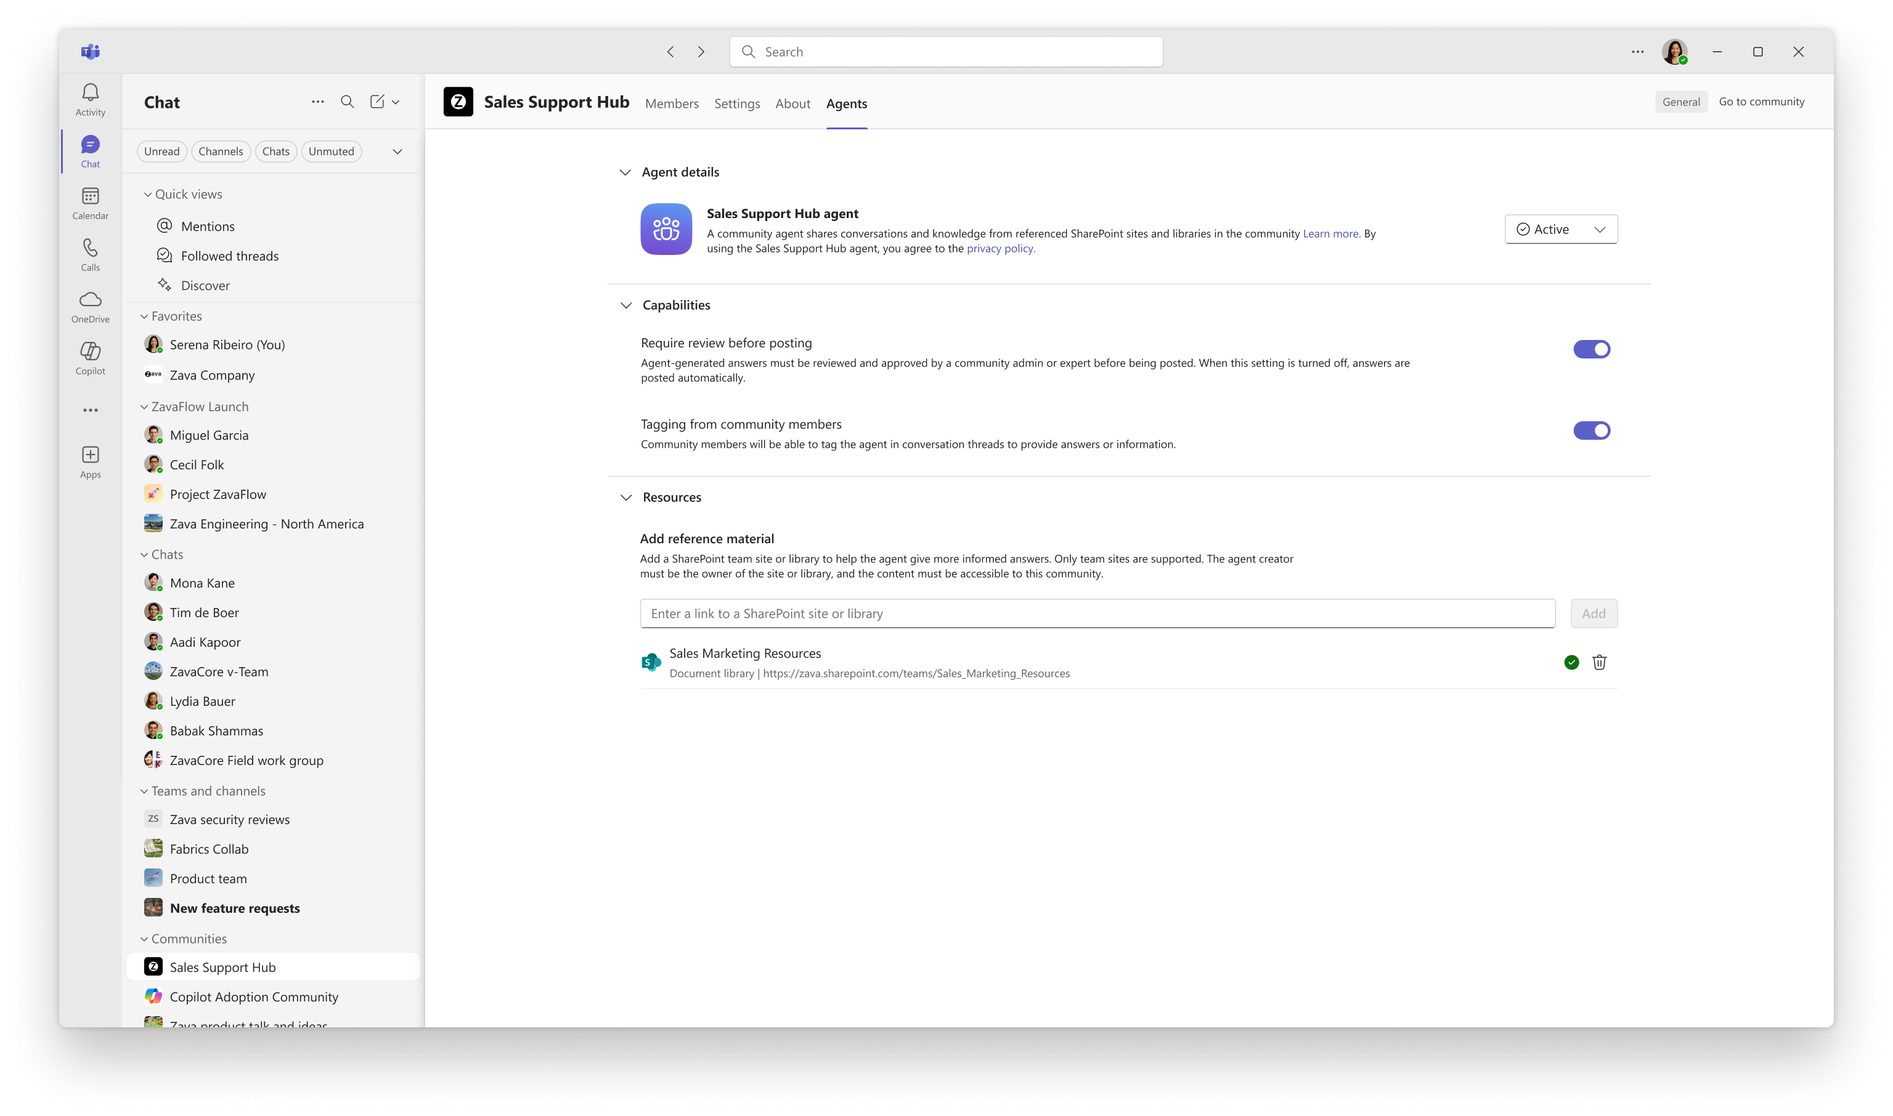Viewport: 1893px width, 1116px height.
Task: Open Chat pane more options
Action: tap(317, 102)
